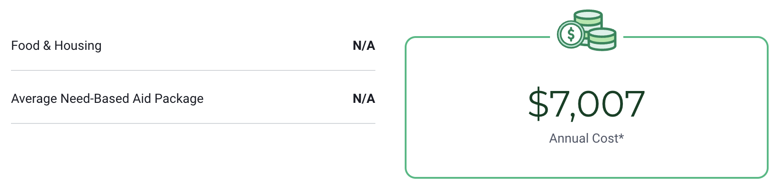Image resolution: width=781 pixels, height=192 pixels.
Task: Click the divider line under Food & Housing
Action: (193, 70)
